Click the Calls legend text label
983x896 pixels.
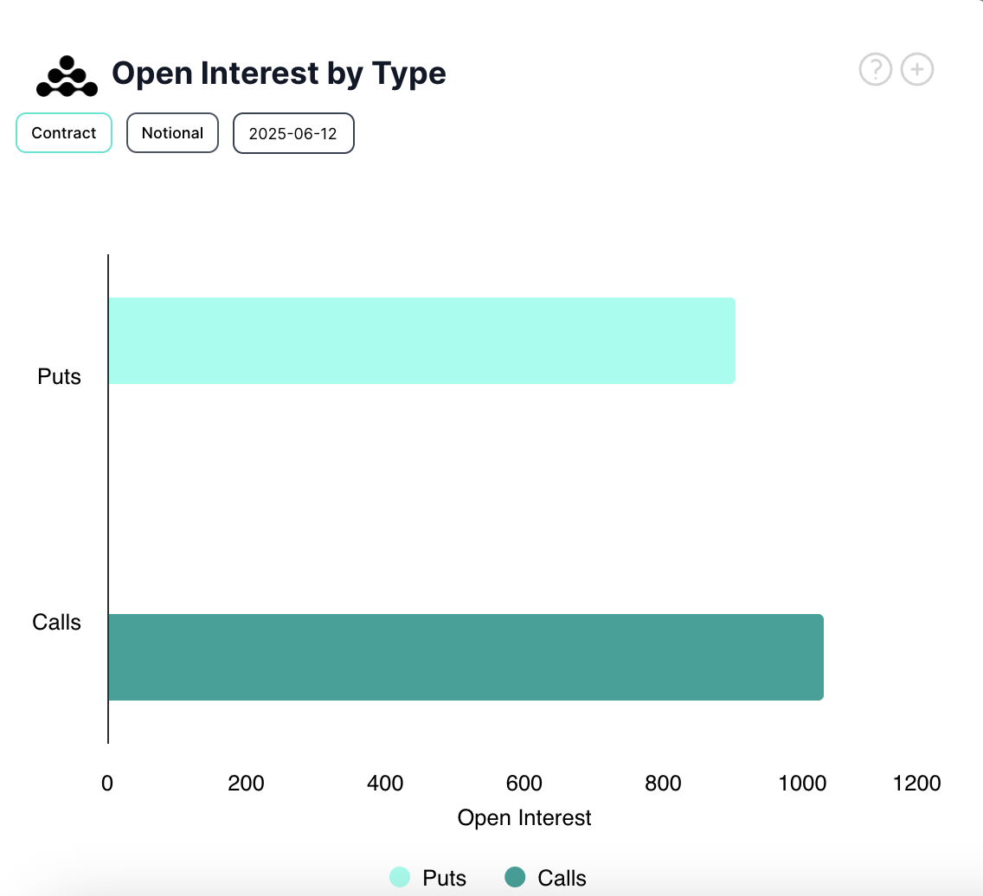point(562,877)
